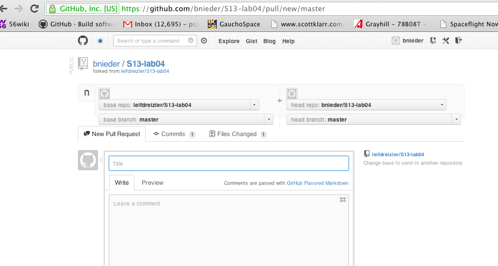Open the Gmail Inbox bookmark

[161, 24]
